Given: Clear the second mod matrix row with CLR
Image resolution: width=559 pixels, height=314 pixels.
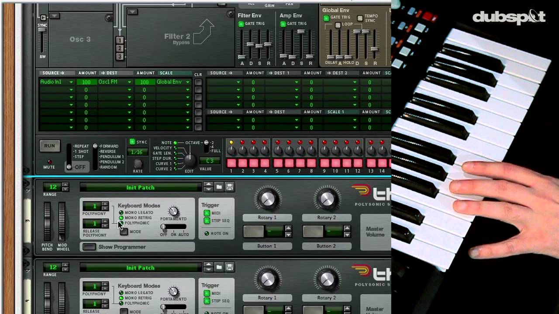Looking at the screenshot, I should tap(198, 90).
